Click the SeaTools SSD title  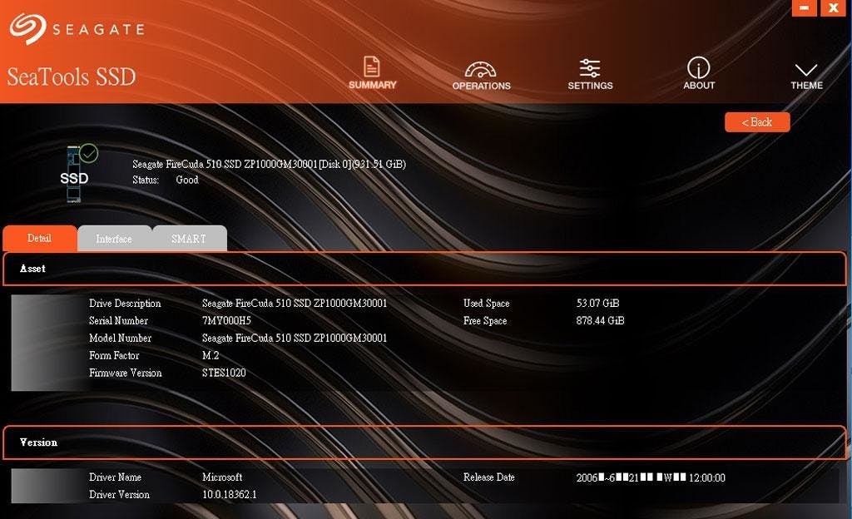[72, 77]
